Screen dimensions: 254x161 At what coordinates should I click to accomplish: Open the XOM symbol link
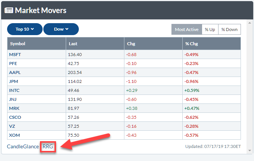click(x=14, y=135)
